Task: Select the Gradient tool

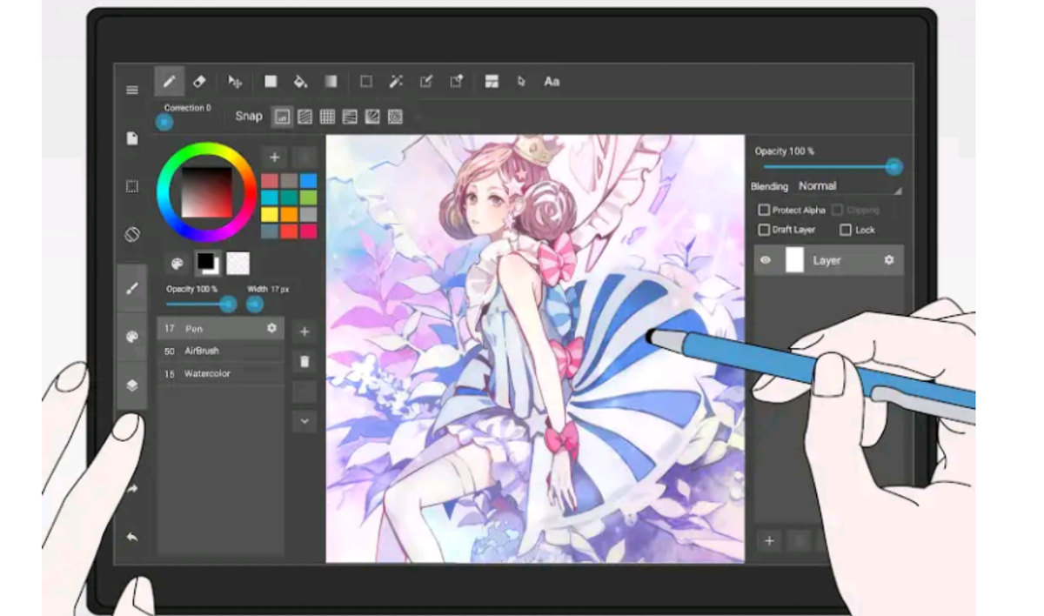Action: [x=331, y=81]
